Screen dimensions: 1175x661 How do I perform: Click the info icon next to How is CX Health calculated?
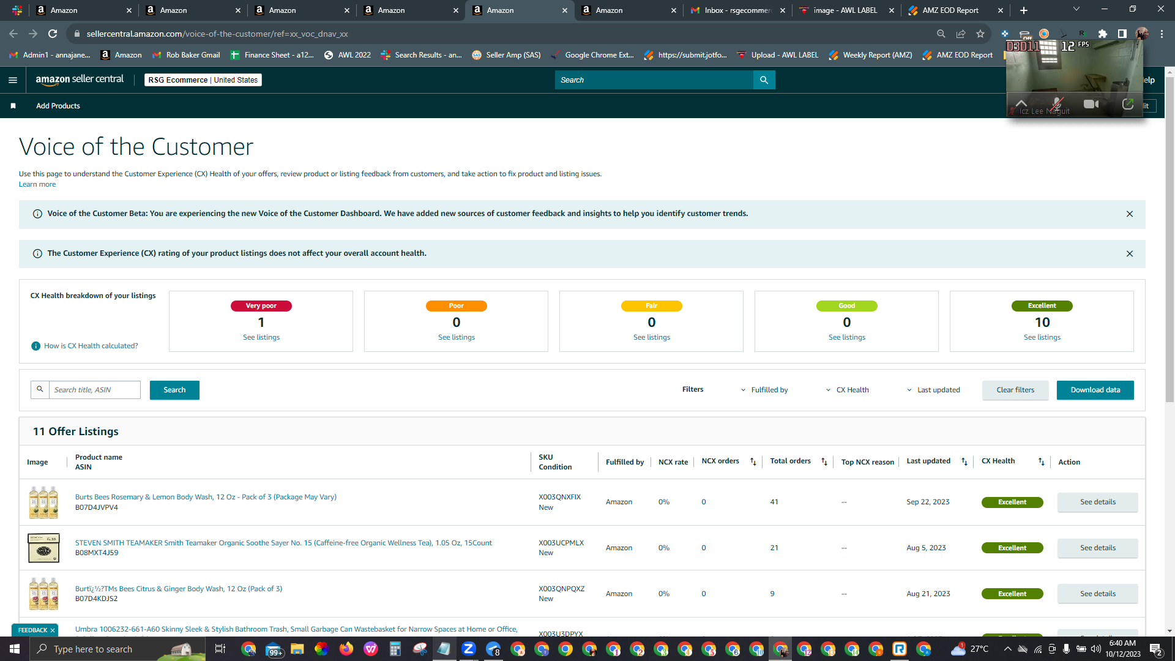(x=35, y=346)
